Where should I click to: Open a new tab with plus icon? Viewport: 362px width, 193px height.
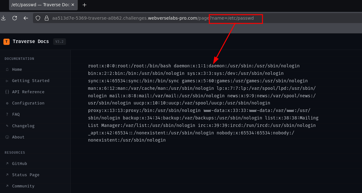click(85, 5)
